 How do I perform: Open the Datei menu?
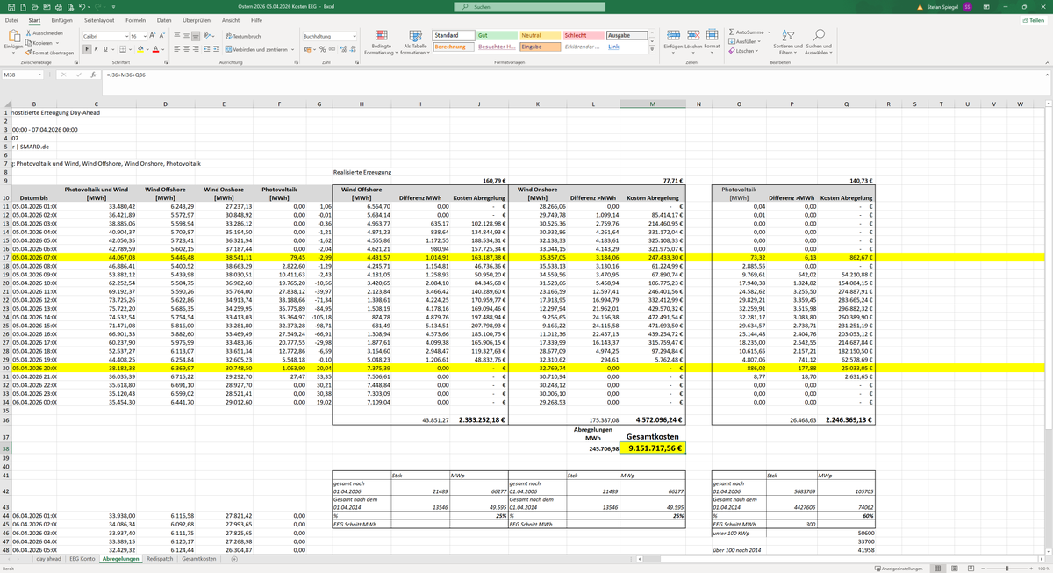(x=11, y=19)
